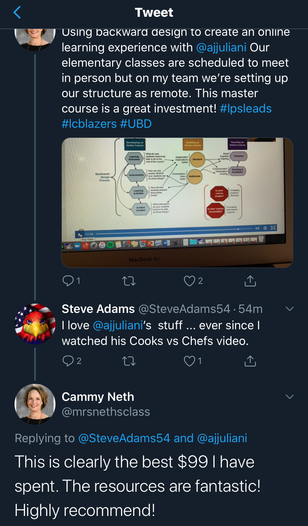
Task: Reply to the backward design tweet
Action: pos(69,281)
